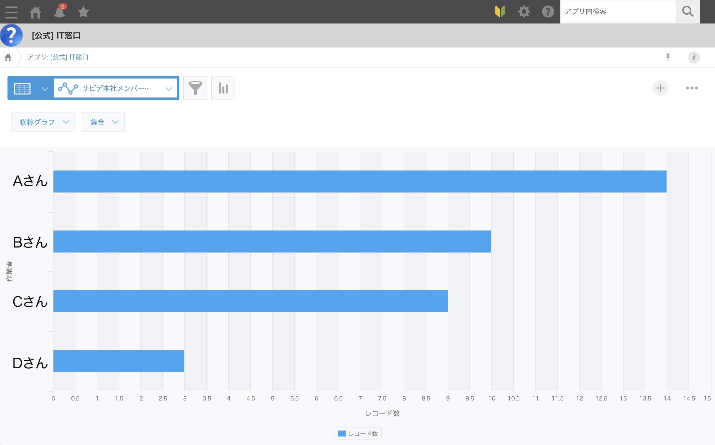Image resolution: width=715 pixels, height=445 pixels.
Task: Open the hamburger main menu
Action: 11,12
